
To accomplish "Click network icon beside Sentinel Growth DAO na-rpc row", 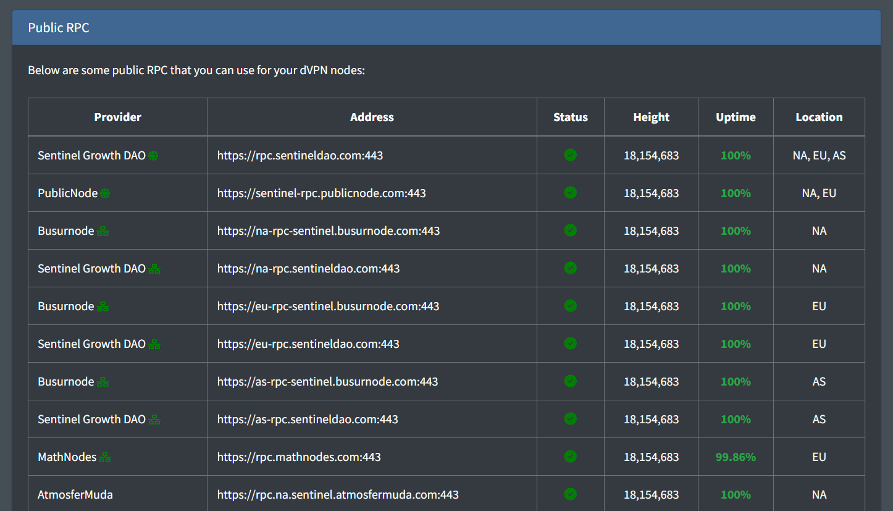I will pos(154,269).
